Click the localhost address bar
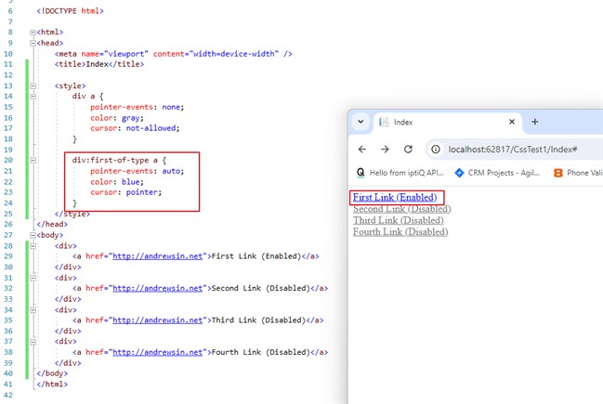603x404 pixels. point(513,150)
